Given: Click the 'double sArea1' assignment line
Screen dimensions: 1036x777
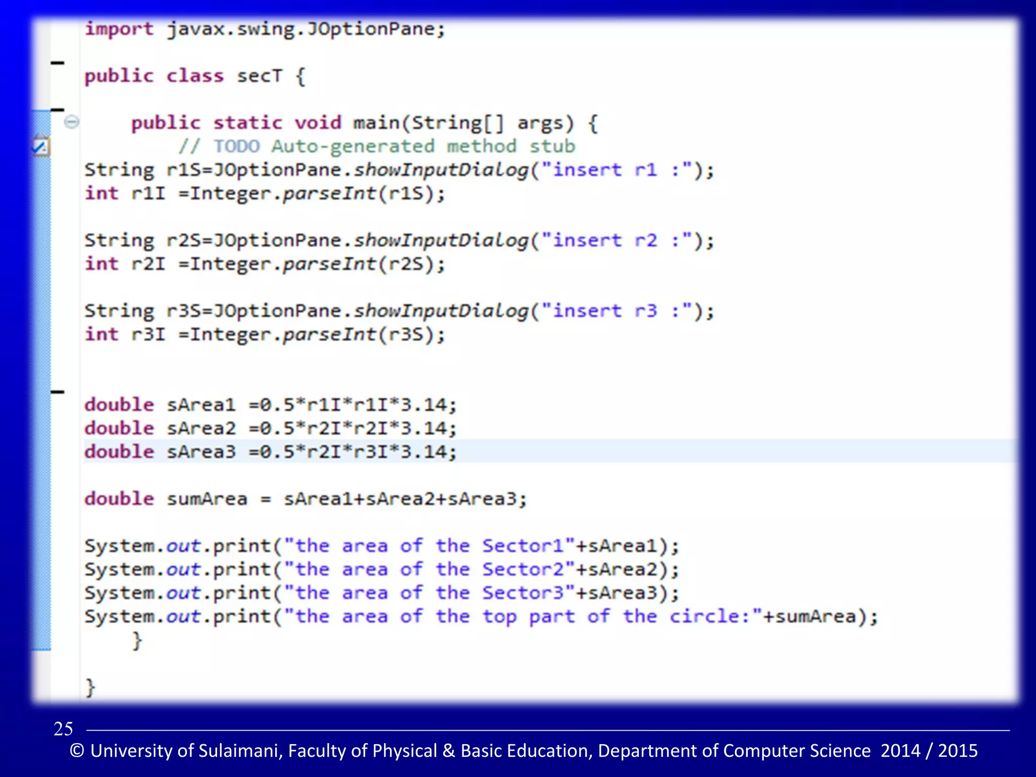Looking at the screenshot, I should [271, 405].
